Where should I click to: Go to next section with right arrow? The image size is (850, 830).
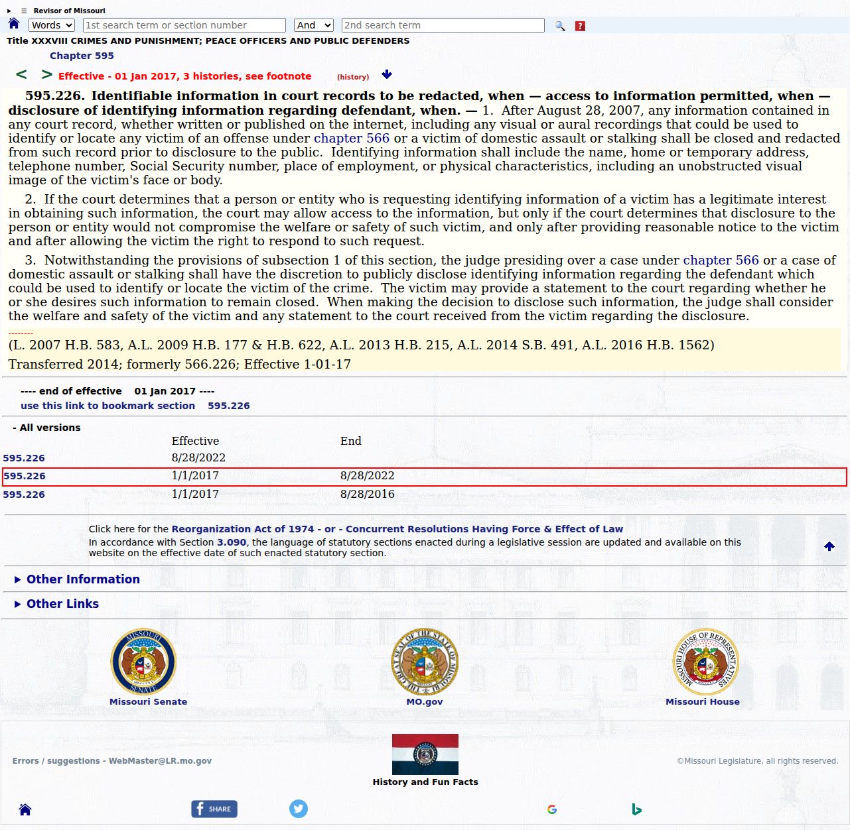(x=46, y=74)
